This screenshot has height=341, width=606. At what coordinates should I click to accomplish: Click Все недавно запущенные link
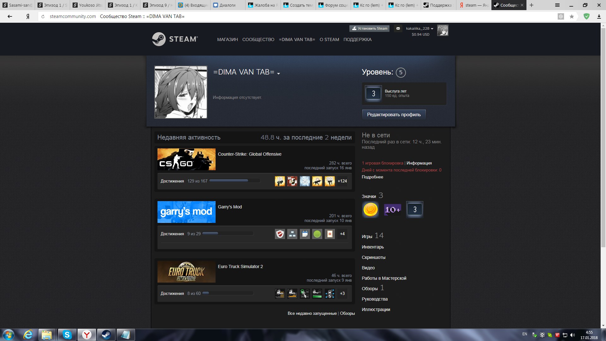[312, 313]
